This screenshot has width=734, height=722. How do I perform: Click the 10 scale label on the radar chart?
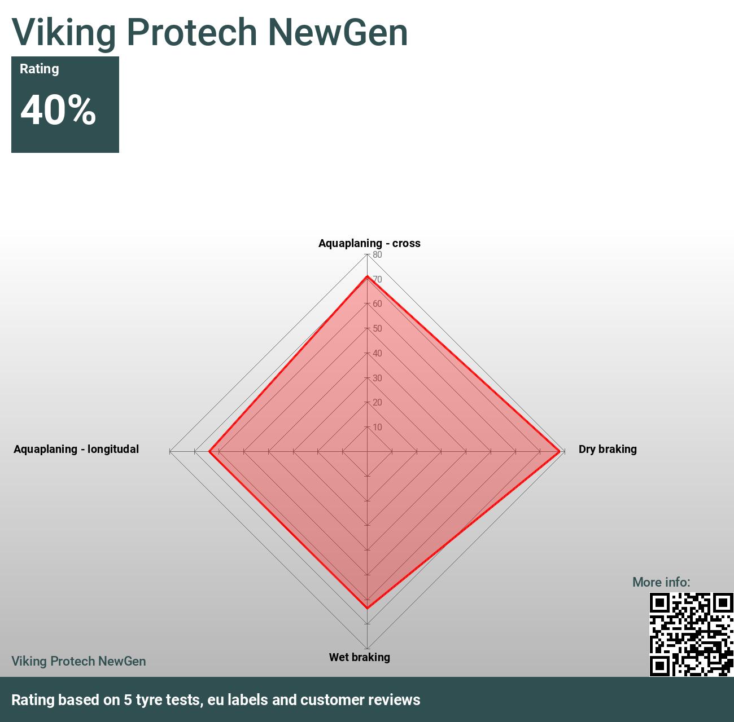point(377,428)
